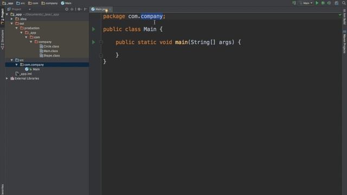This screenshot has height=195, width=347.
Task: Collapse the com.company package node
Action: [17, 65]
